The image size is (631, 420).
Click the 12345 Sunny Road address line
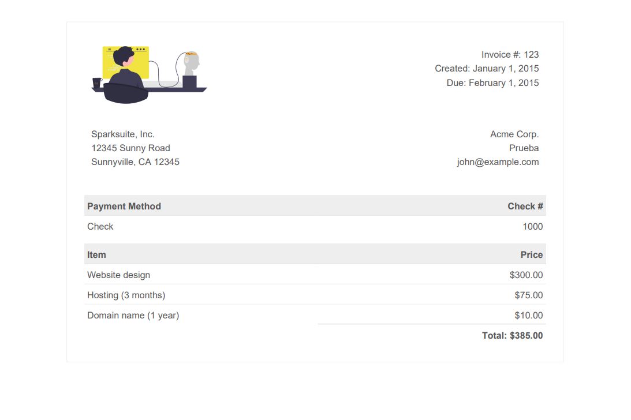[131, 148]
